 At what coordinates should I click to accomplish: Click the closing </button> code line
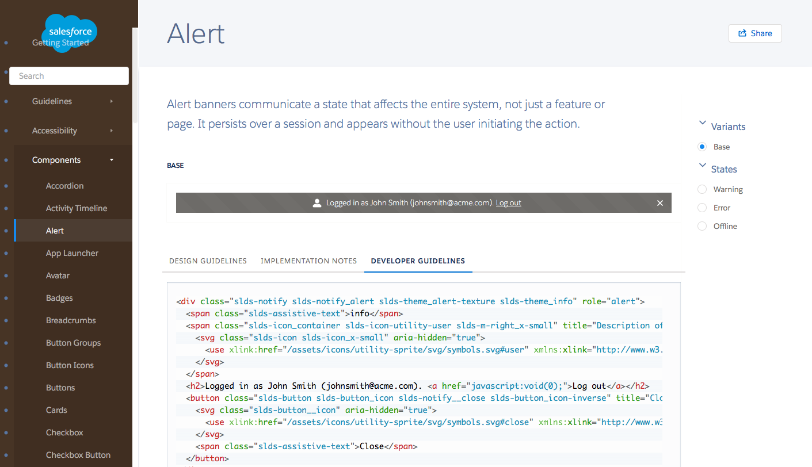[x=207, y=458]
